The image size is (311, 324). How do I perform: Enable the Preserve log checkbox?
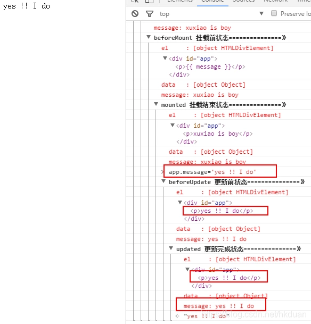click(274, 13)
